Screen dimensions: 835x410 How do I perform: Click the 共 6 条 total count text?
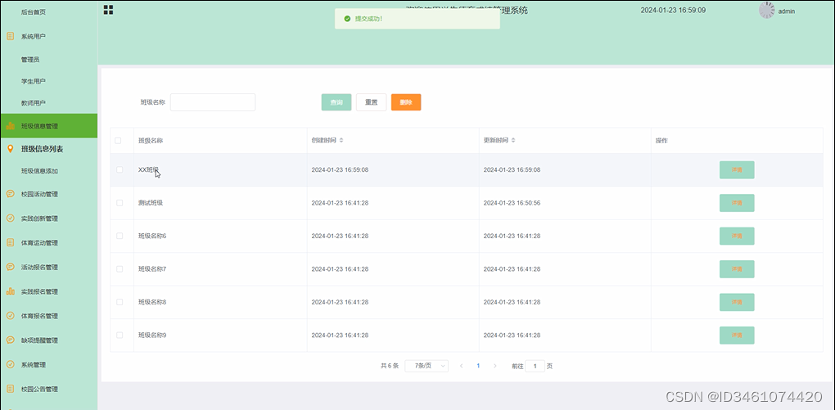click(390, 366)
